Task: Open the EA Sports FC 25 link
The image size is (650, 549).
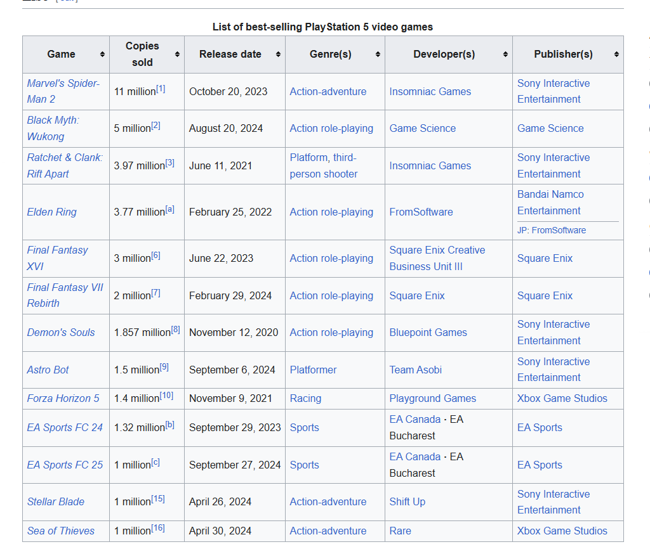Action: click(x=65, y=465)
